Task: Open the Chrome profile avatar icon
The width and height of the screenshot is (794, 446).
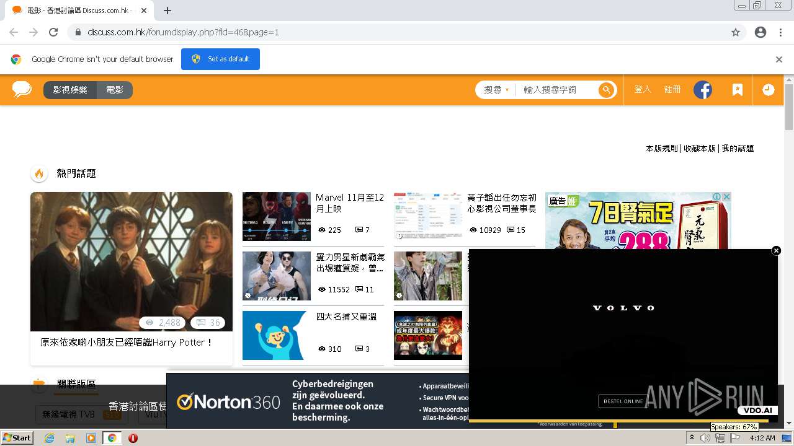Action: click(761, 32)
